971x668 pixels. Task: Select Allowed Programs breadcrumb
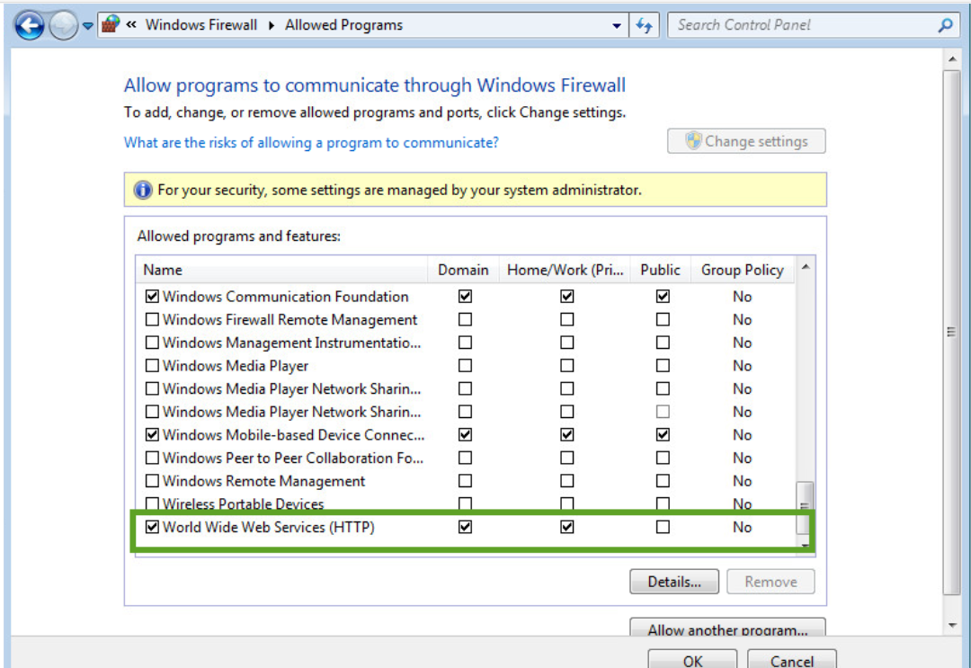point(343,25)
